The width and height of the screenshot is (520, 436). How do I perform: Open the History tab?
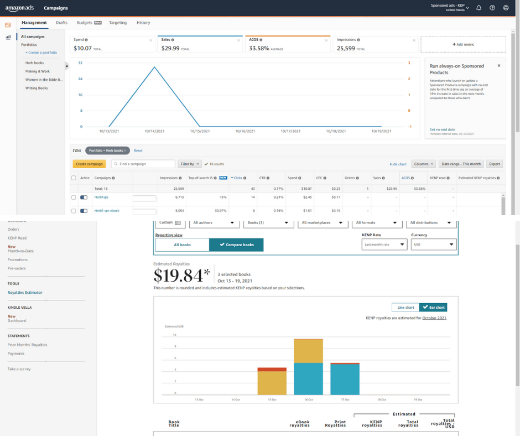pos(143,23)
